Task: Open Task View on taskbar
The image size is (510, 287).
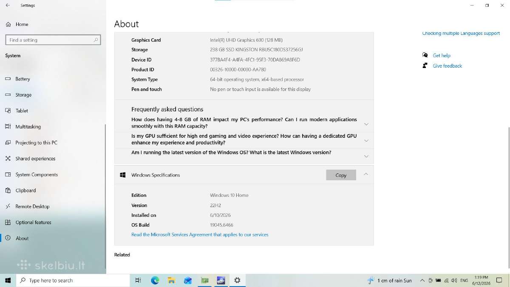Action: (x=138, y=280)
